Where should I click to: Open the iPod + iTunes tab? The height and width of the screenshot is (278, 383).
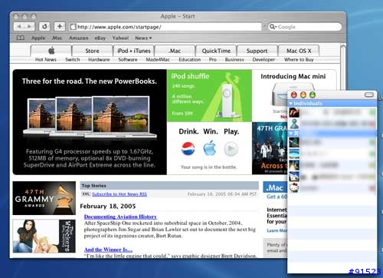pos(134,51)
